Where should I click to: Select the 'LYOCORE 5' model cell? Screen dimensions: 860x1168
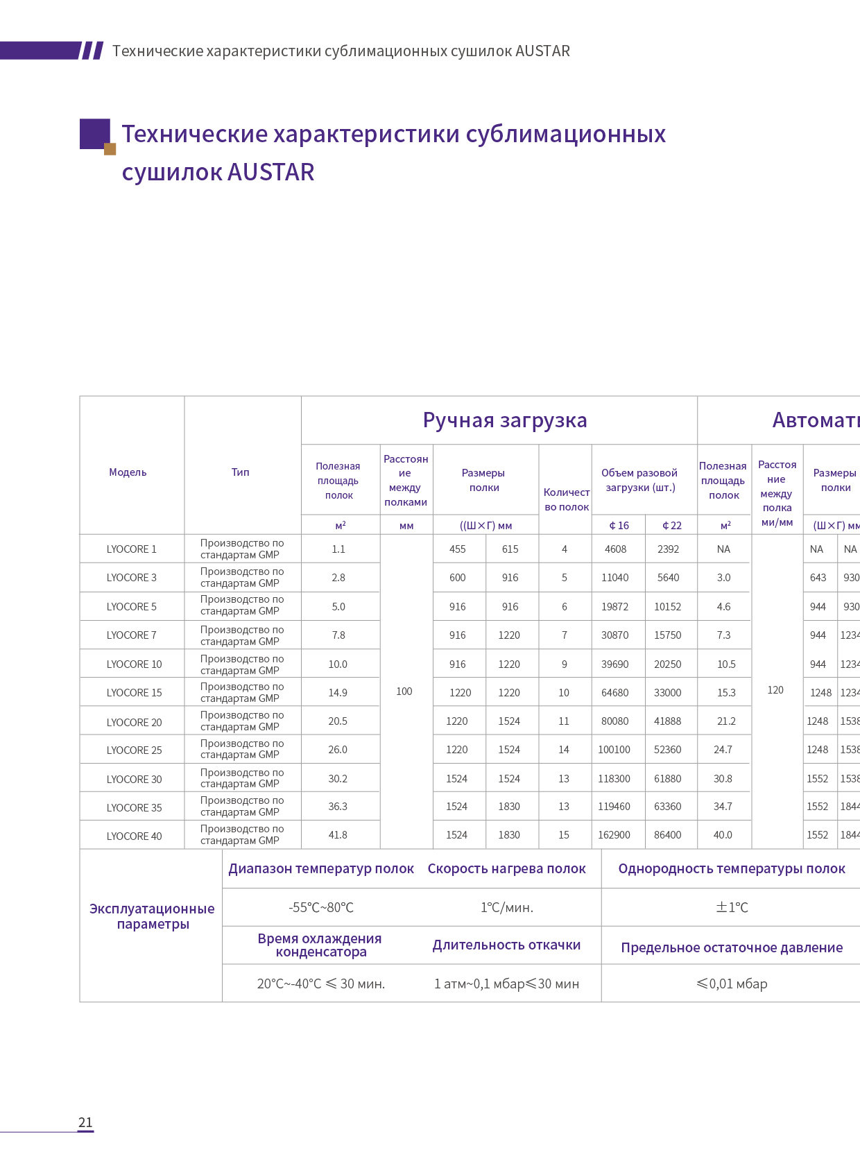coord(132,607)
